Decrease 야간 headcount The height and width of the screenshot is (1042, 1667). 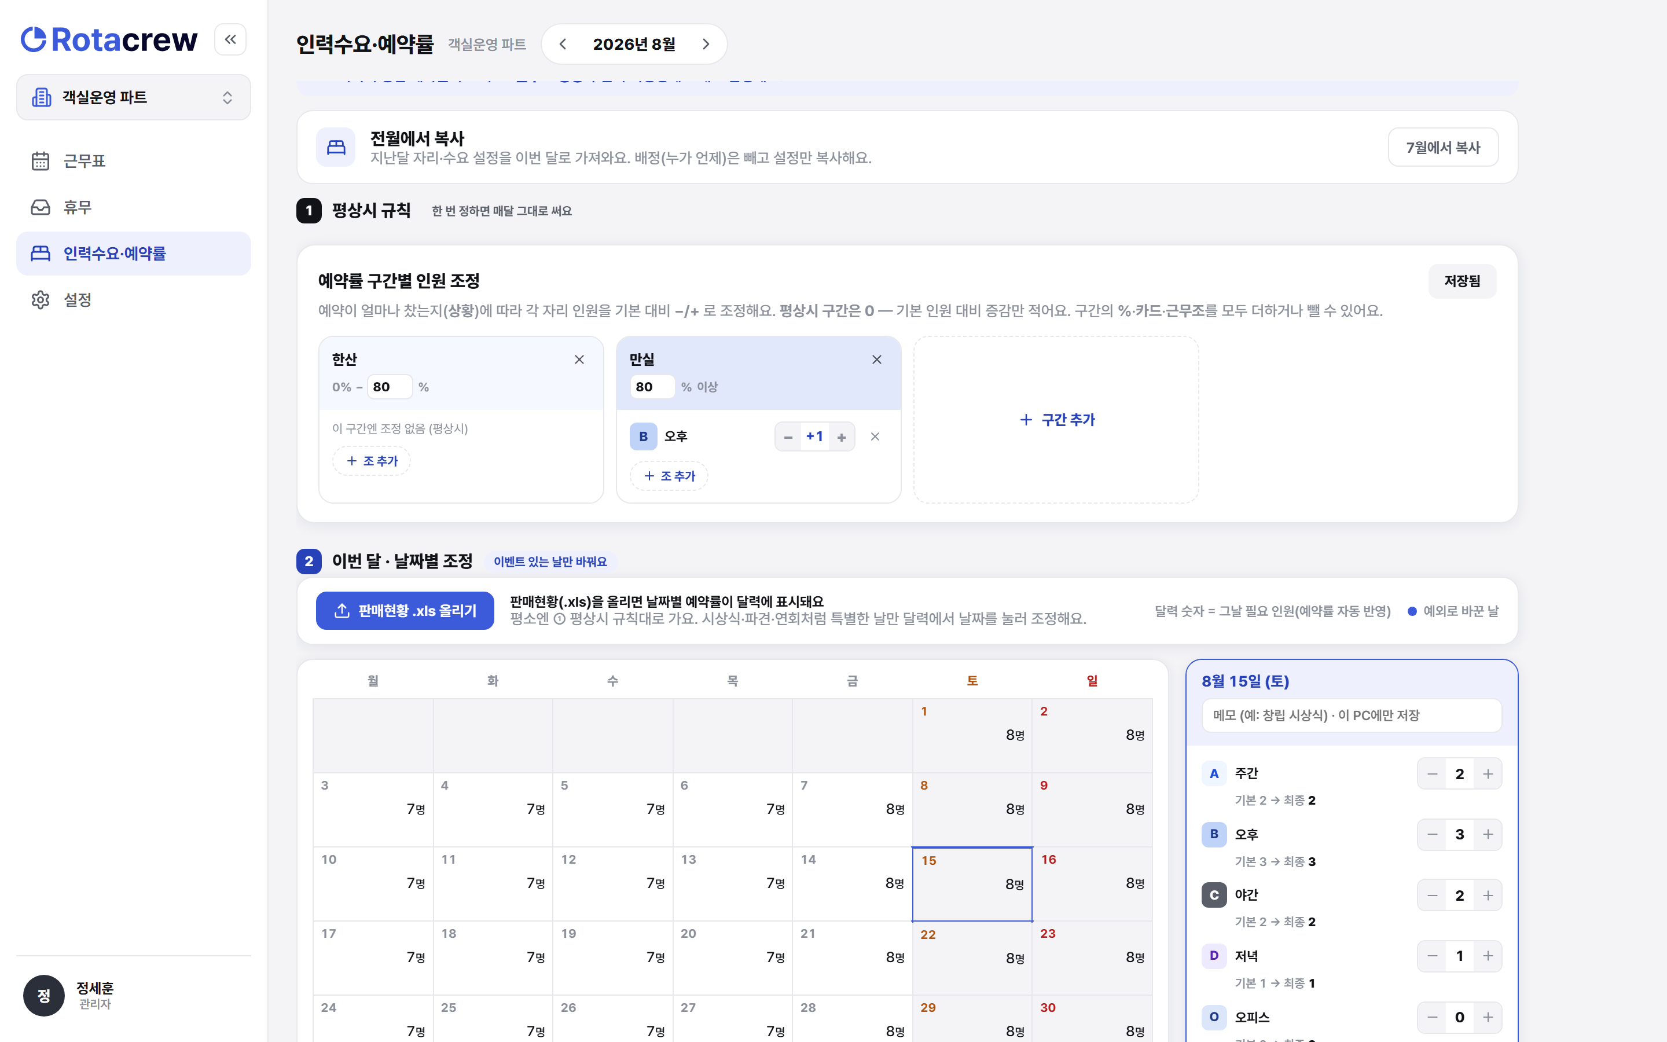pos(1432,895)
